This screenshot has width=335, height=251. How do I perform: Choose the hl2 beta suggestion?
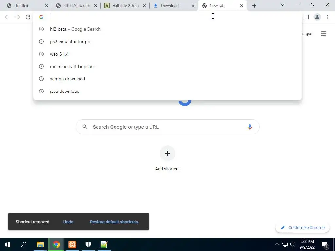click(x=167, y=29)
